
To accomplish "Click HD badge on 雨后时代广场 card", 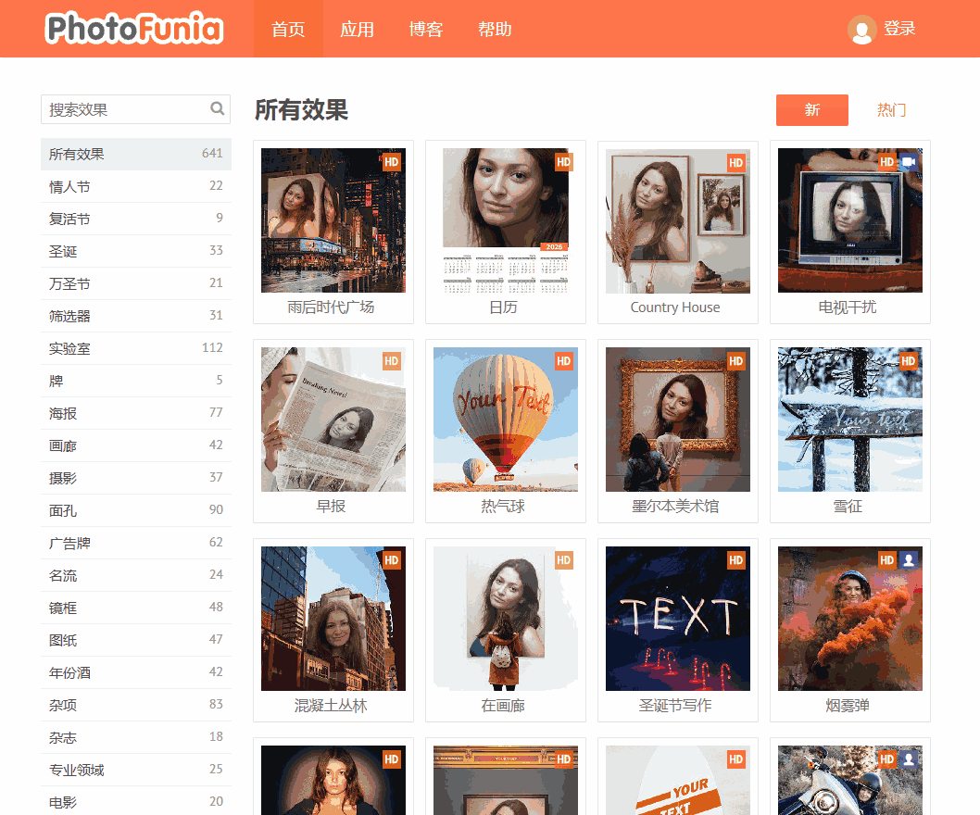I will point(391,162).
